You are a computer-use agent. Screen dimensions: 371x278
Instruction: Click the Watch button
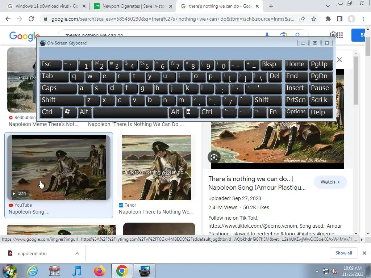pyautogui.click(x=330, y=182)
